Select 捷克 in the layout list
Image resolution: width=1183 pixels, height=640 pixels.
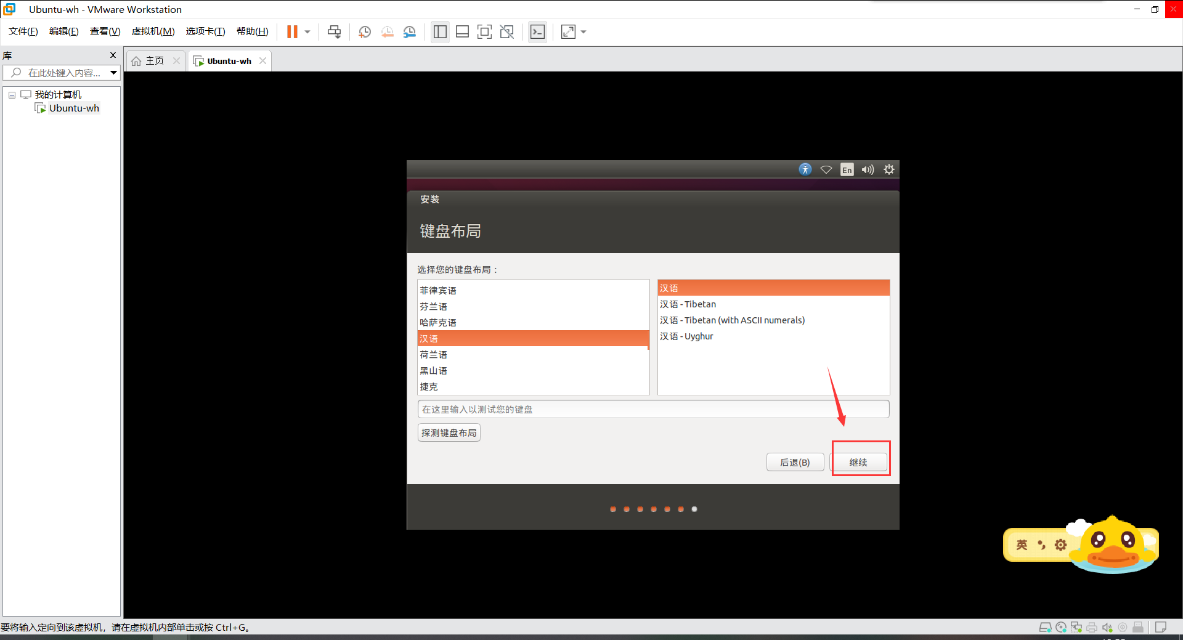[533, 386]
